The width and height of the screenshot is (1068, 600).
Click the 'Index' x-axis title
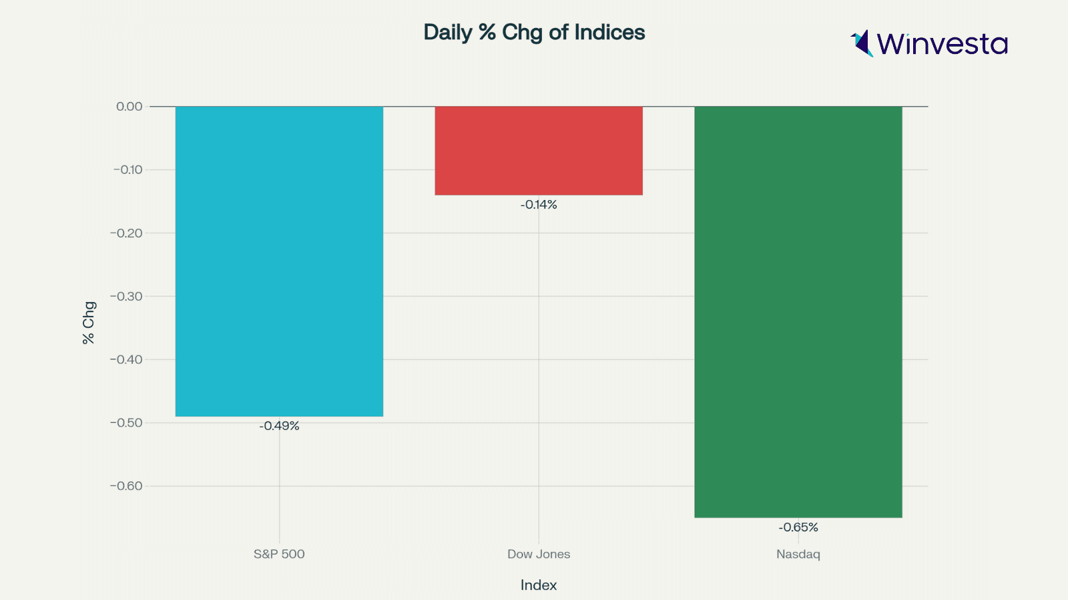point(539,585)
